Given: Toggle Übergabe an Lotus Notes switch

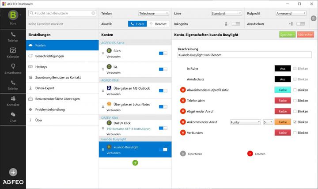Looking at the screenshot, I should coord(163,107).
